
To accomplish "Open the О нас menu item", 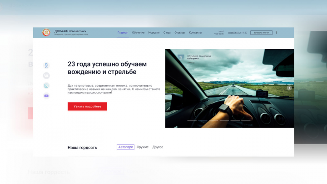I will [x=167, y=33].
